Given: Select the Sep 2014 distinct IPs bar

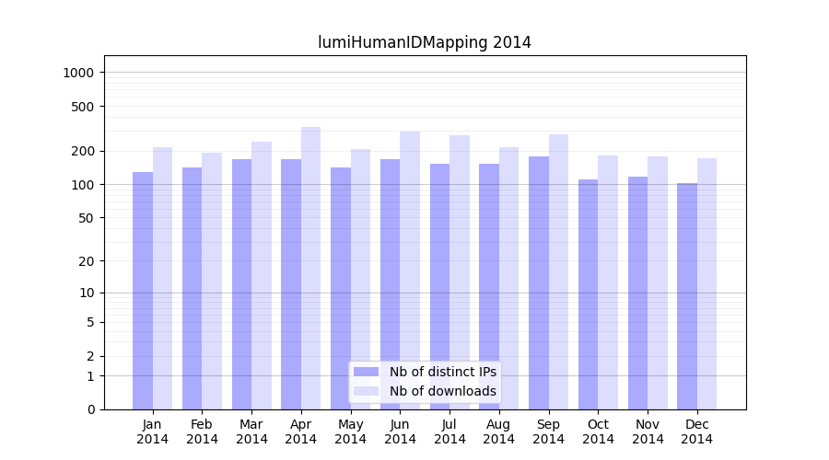Looking at the screenshot, I should (x=539, y=283).
